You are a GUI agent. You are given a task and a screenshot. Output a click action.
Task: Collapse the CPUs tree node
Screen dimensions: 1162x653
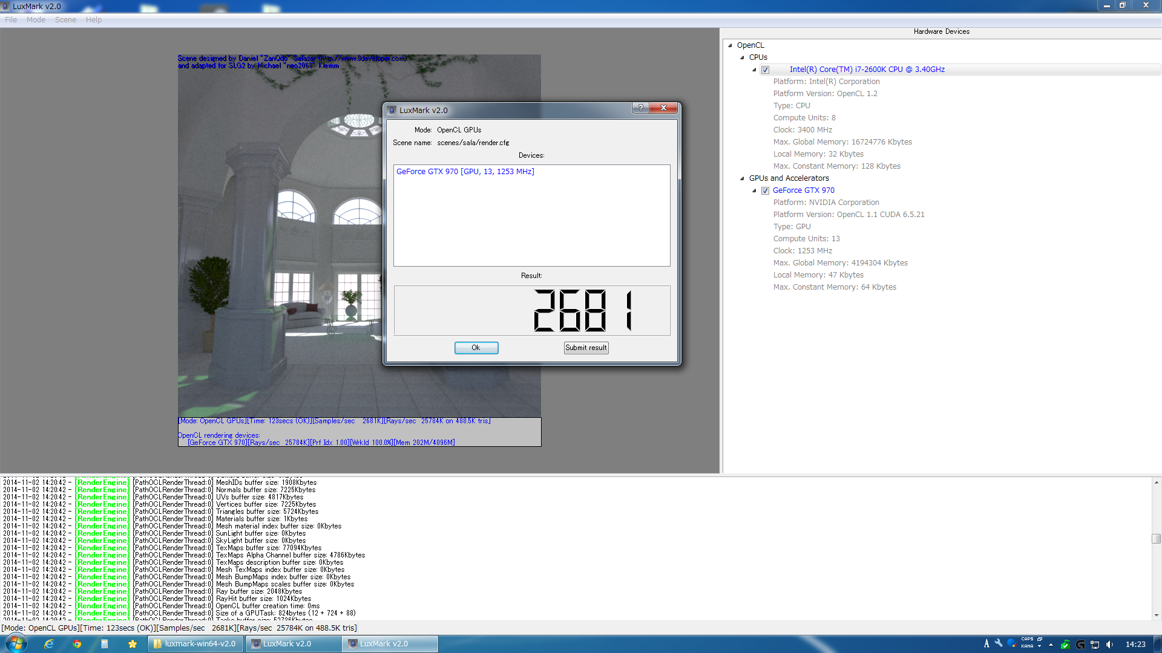[x=742, y=57]
